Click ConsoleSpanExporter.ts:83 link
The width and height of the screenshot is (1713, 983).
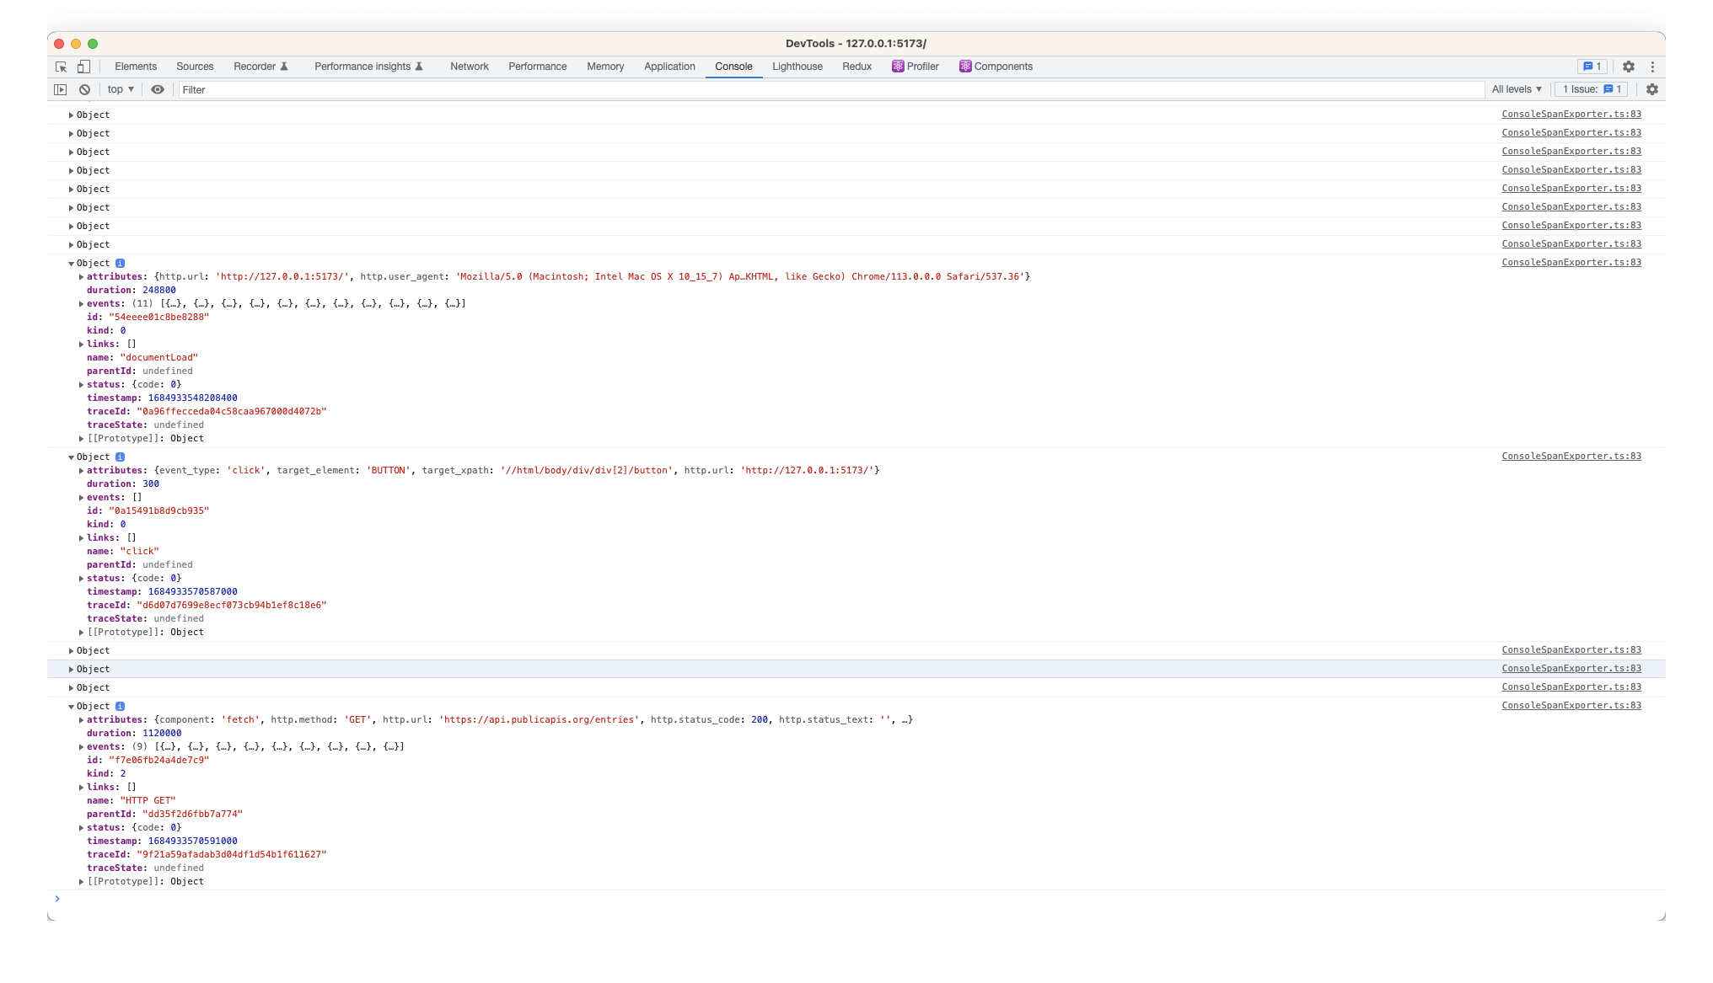coord(1572,114)
